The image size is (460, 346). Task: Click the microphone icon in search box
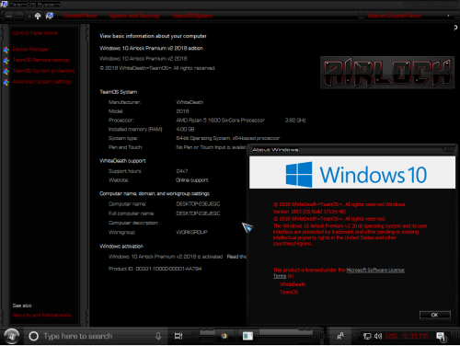[158, 336]
